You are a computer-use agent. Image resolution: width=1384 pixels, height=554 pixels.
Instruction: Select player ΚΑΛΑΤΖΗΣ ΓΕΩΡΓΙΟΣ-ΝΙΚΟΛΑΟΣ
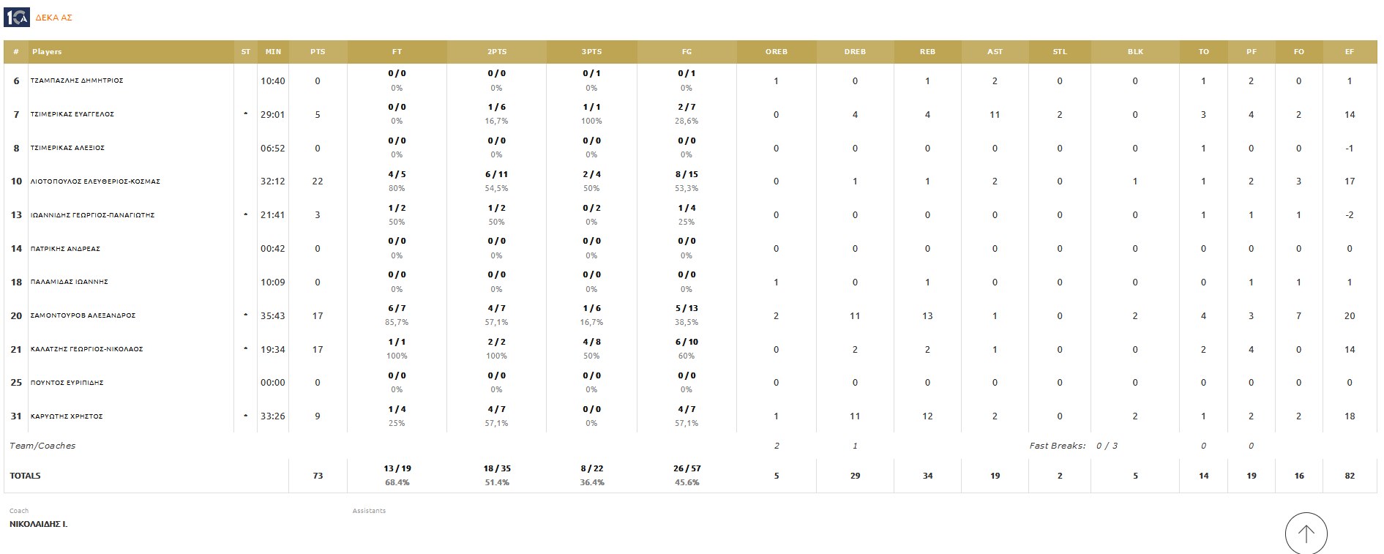coord(86,350)
